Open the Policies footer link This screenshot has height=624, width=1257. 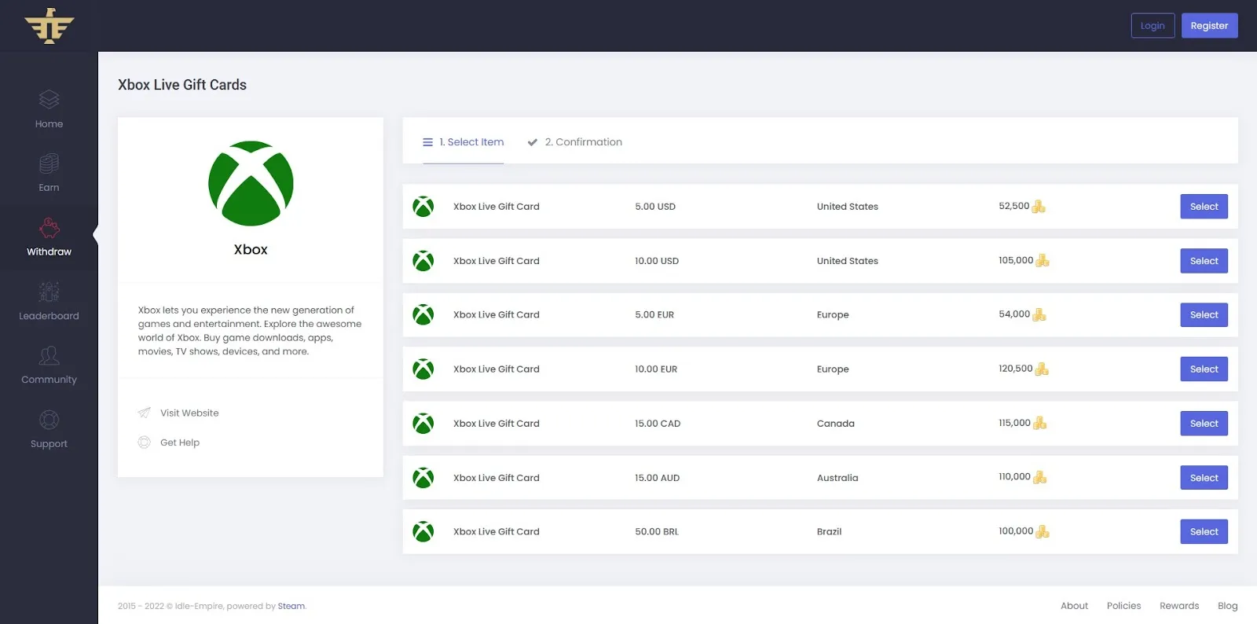click(x=1123, y=606)
